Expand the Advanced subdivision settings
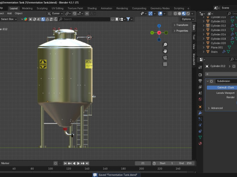The width and height of the screenshot is (237, 177). (x=215, y=108)
